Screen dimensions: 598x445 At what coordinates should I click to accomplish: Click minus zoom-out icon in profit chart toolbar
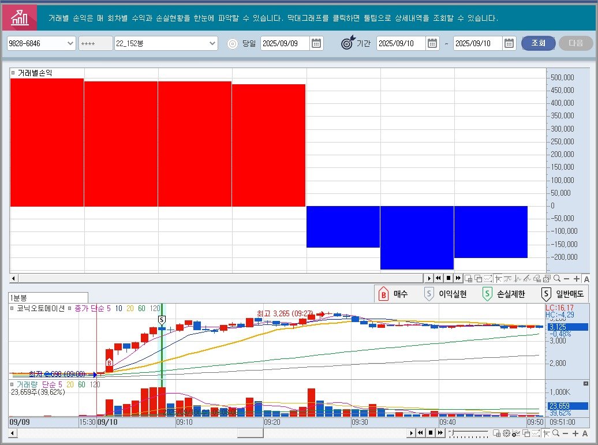[566, 278]
